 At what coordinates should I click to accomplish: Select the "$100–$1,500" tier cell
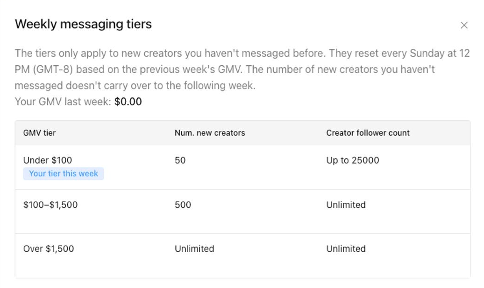[x=50, y=205]
